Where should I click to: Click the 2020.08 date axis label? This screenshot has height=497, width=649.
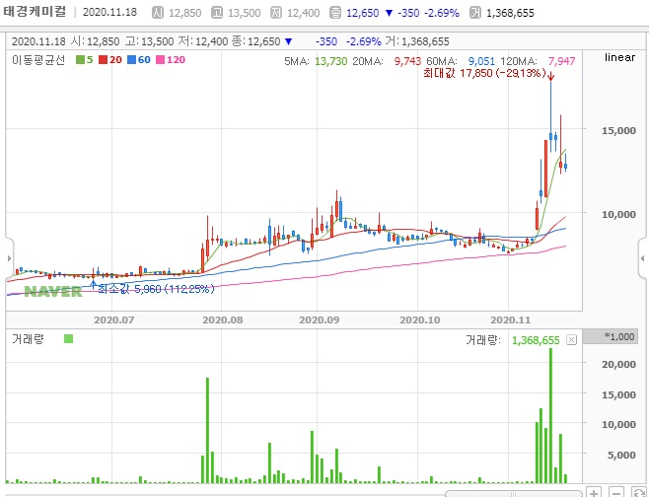point(223,319)
